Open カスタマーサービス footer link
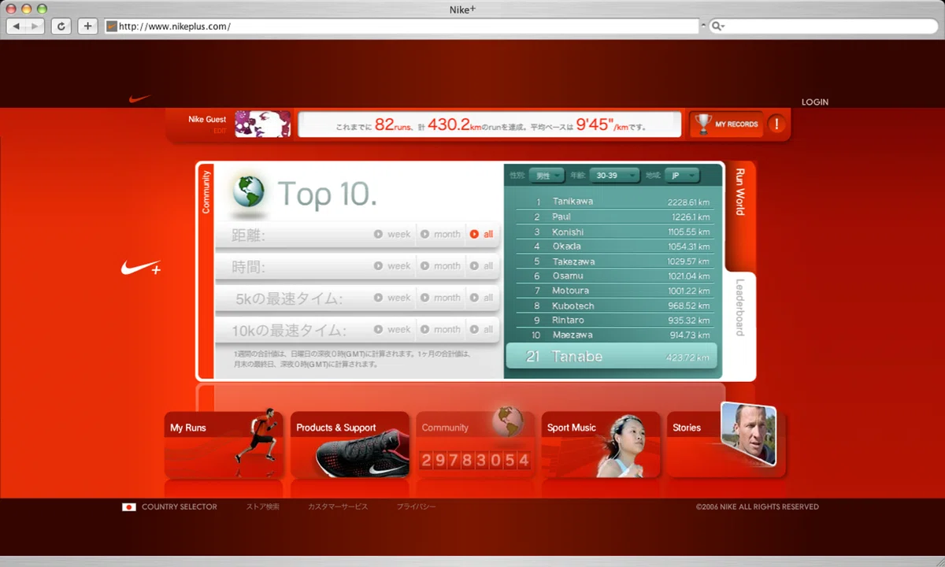The width and height of the screenshot is (945, 567). pyautogui.click(x=338, y=507)
